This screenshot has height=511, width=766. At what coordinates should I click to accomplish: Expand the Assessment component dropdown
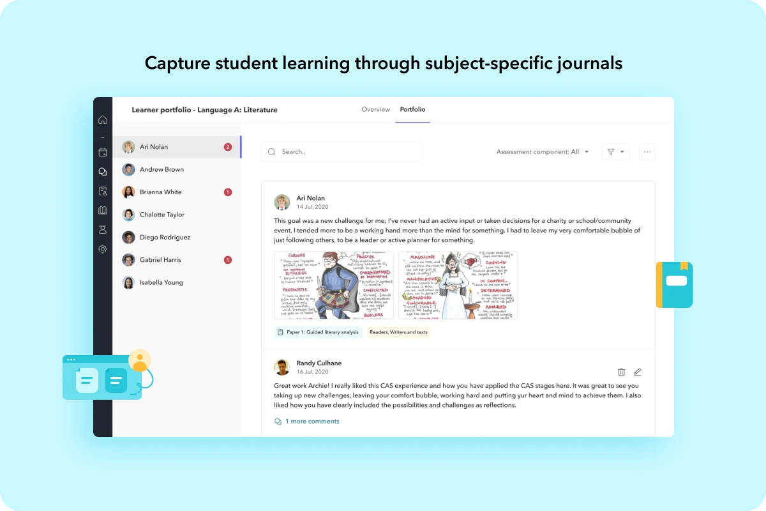(x=543, y=152)
